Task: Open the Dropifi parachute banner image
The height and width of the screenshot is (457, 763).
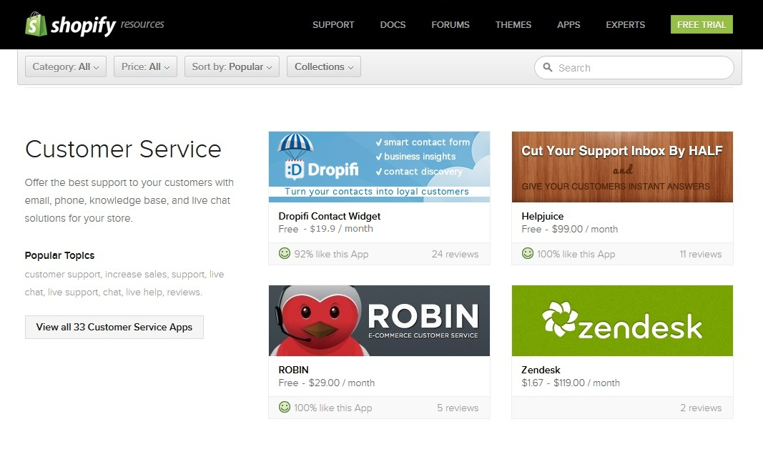Action: click(x=379, y=167)
